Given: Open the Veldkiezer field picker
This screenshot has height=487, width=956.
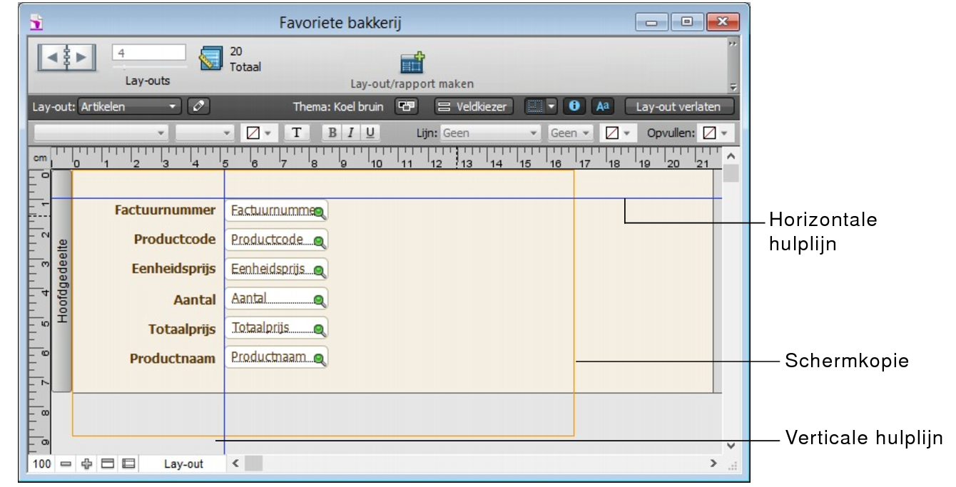Looking at the screenshot, I should [x=473, y=107].
